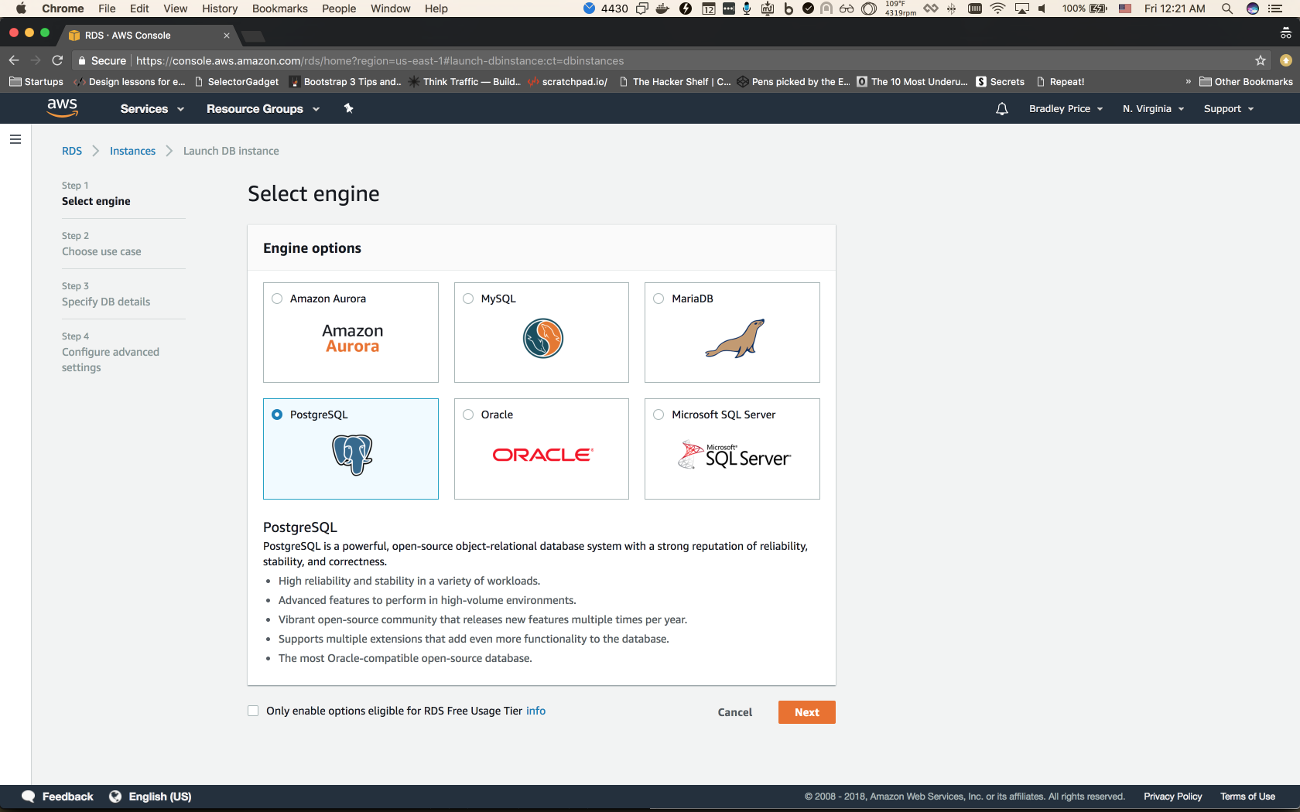
Task: Go back with browser back arrow
Action: [14, 60]
